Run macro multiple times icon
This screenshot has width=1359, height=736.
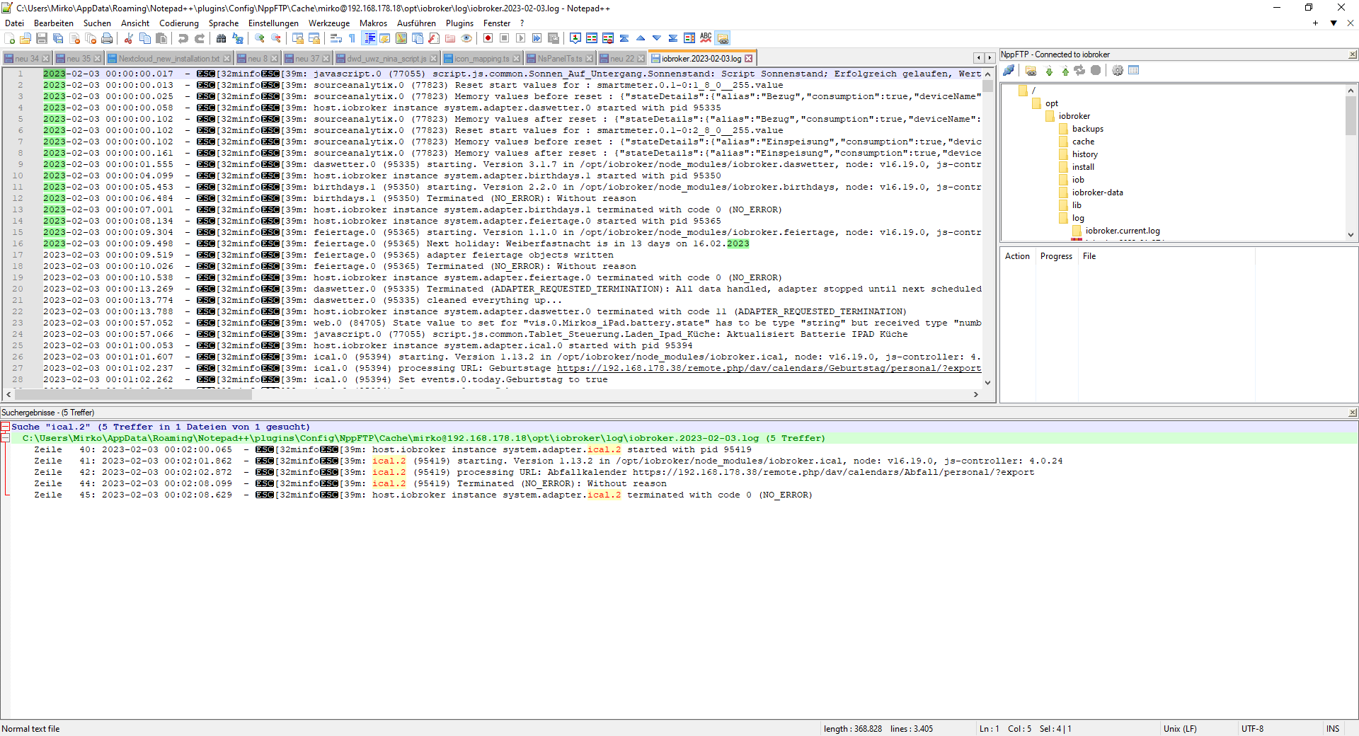coord(537,38)
